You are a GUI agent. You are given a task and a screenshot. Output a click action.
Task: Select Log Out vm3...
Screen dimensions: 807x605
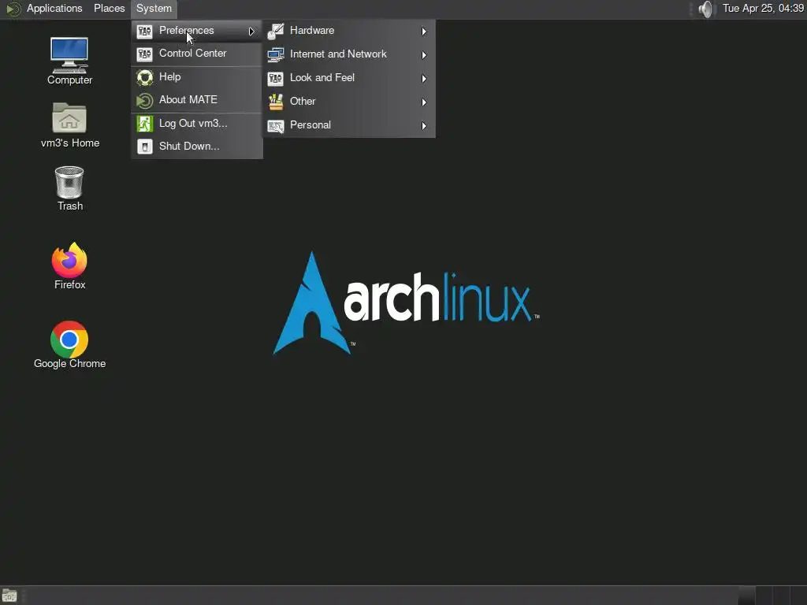pyautogui.click(x=196, y=124)
